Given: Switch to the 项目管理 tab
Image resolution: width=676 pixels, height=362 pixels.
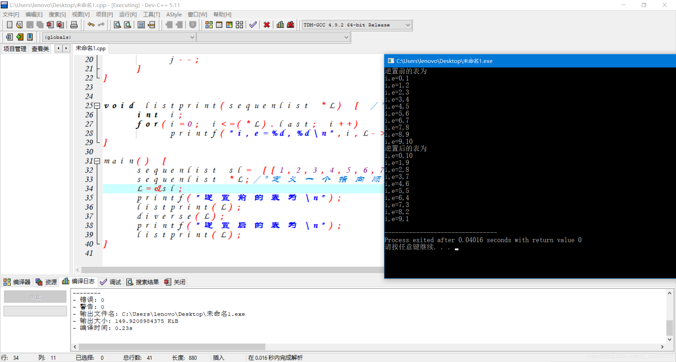Looking at the screenshot, I should (15, 49).
